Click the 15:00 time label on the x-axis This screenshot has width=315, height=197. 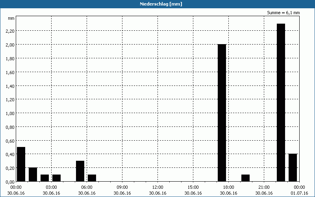pos(193,188)
